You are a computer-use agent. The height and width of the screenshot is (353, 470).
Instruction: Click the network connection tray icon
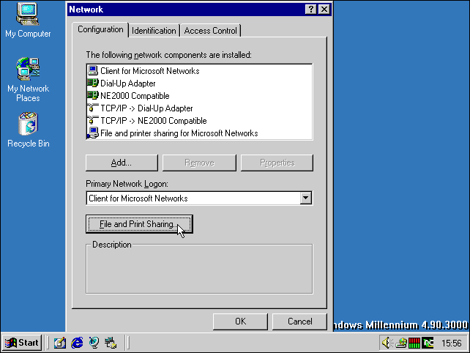pyautogui.click(x=401, y=343)
